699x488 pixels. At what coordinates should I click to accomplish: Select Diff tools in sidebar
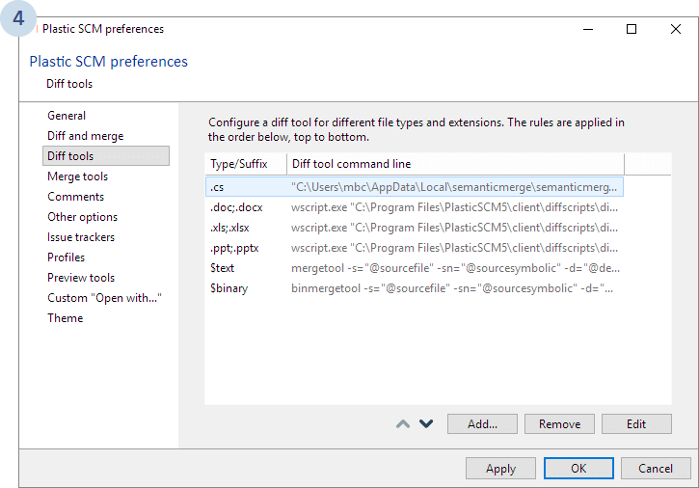coord(106,156)
